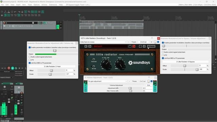The image size is (217, 122).
Task: Open the Actions menu
Action: point(44,5)
